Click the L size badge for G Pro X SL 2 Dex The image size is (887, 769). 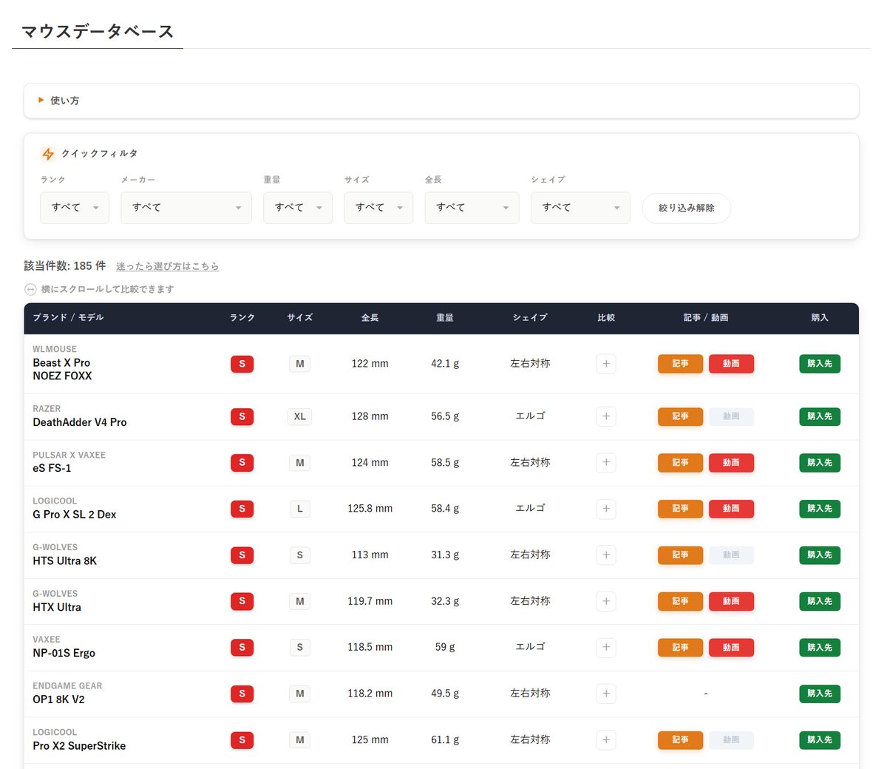[x=299, y=509]
